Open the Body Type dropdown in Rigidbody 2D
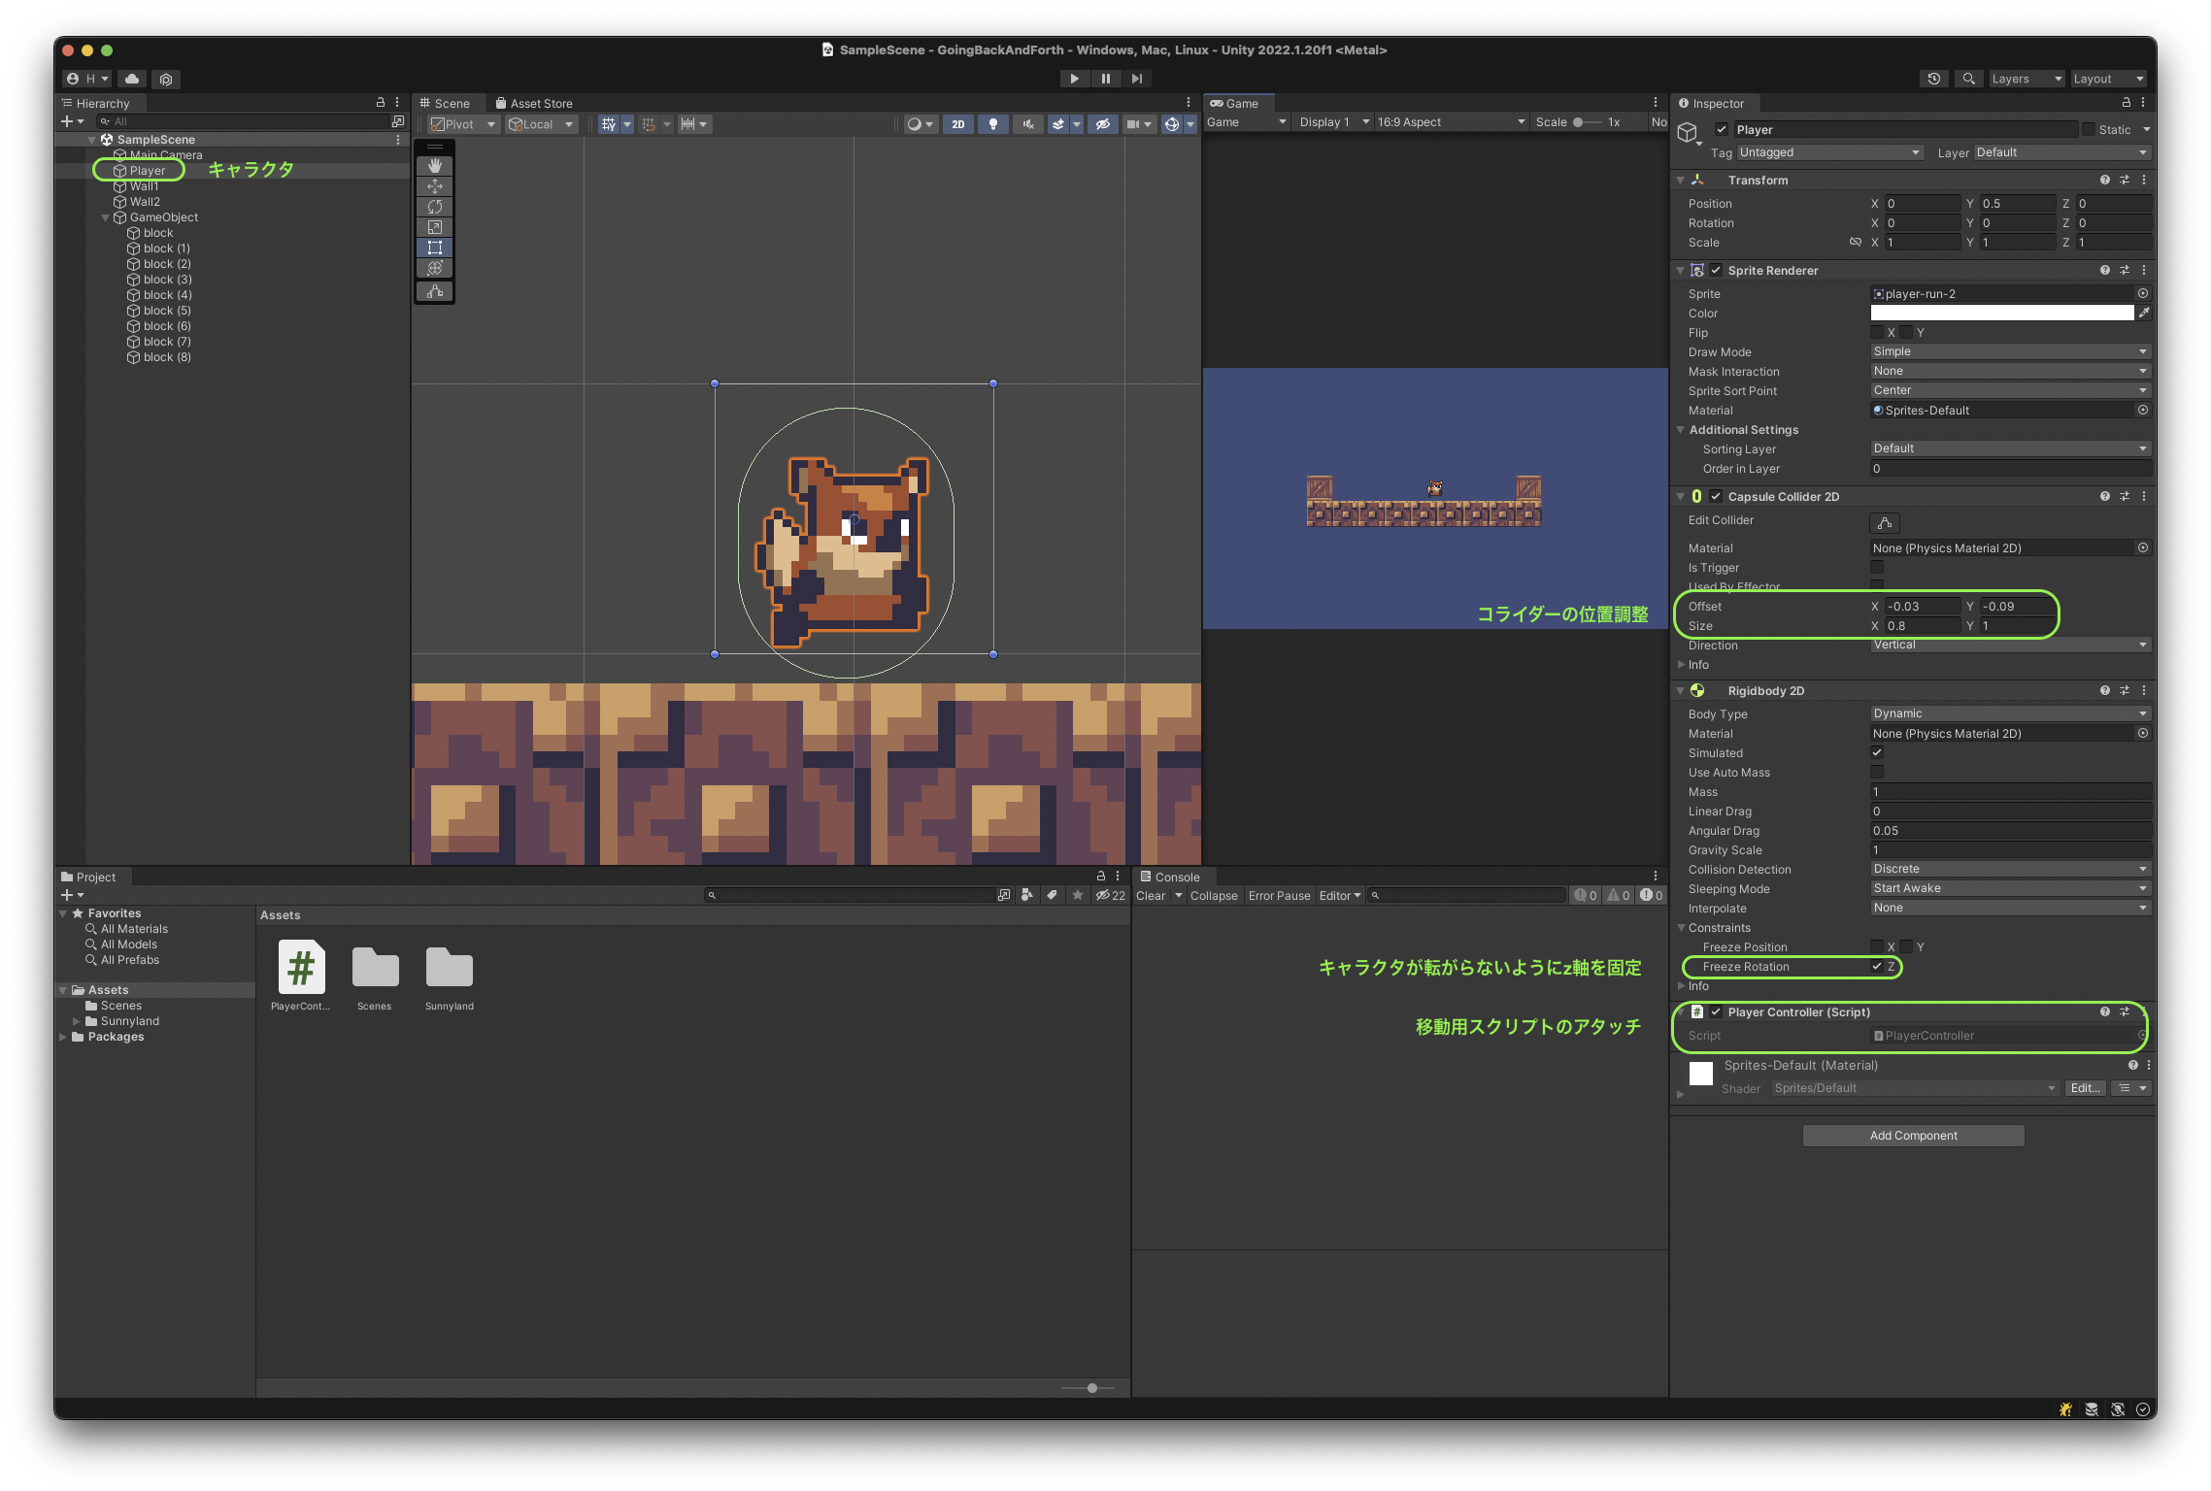 click(x=2009, y=712)
